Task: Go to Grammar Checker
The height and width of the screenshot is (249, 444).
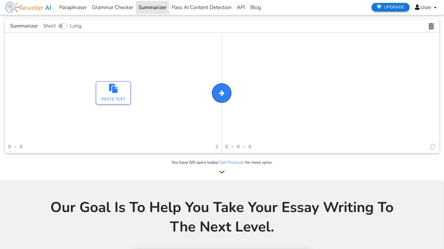Action: (113, 7)
